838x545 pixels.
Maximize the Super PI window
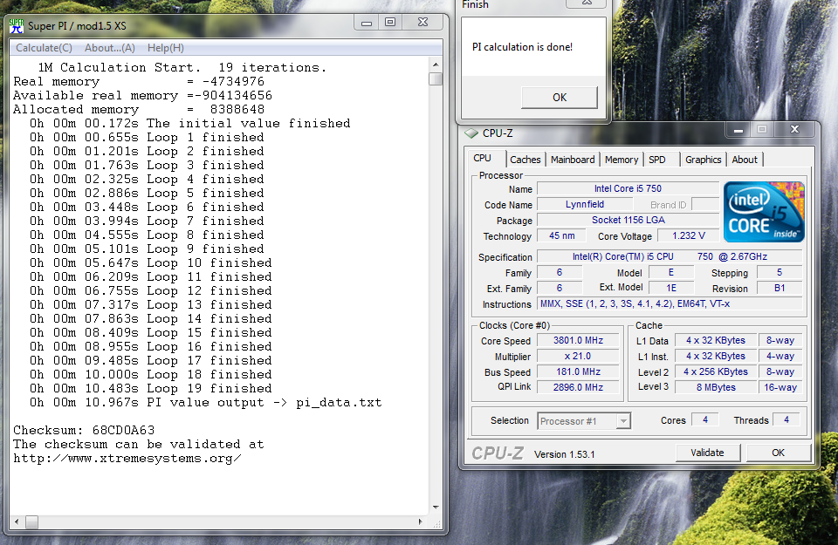[390, 23]
